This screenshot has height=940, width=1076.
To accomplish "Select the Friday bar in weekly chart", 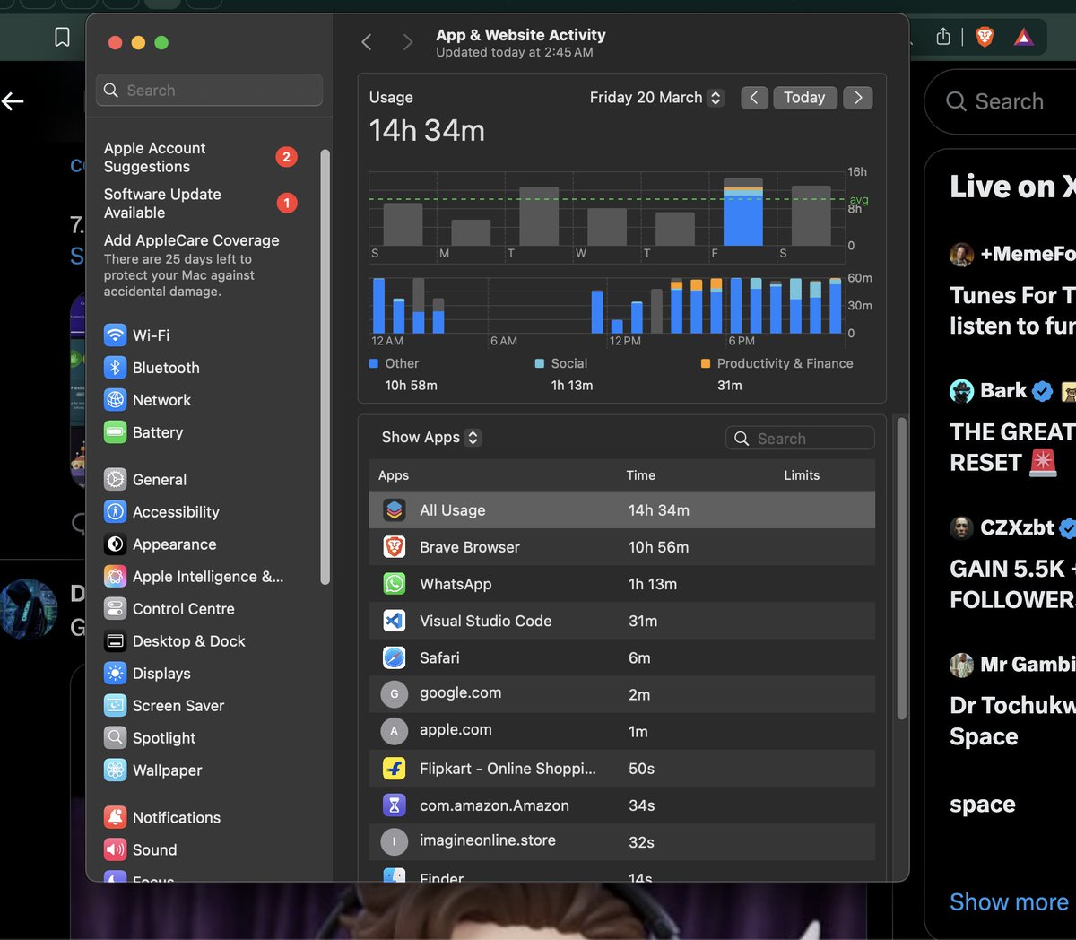I will tap(743, 212).
